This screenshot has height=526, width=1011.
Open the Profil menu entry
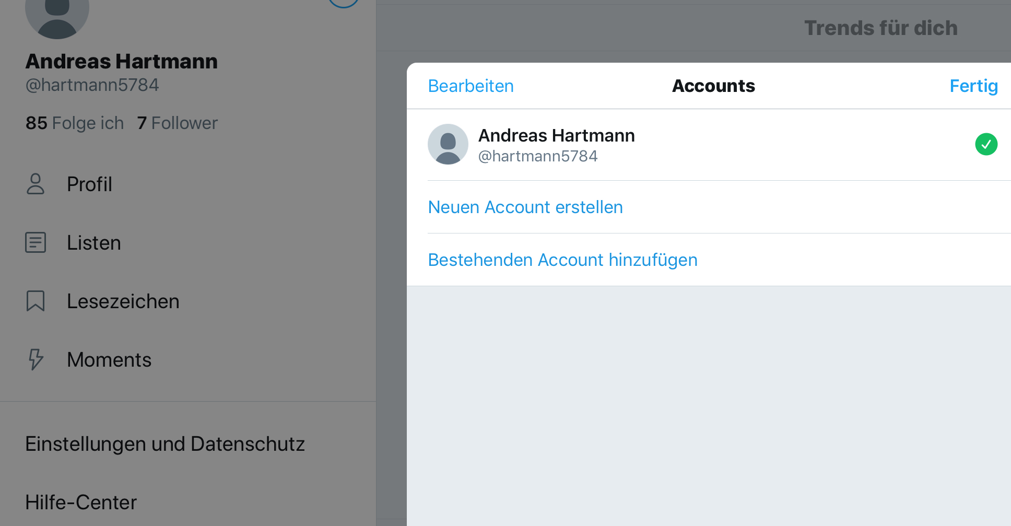coord(89,184)
